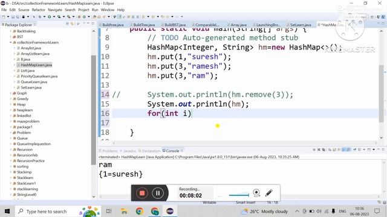This screenshot has width=387, height=217.
Task: Click the New Java Package toolbar icon
Action: pos(79,17)
